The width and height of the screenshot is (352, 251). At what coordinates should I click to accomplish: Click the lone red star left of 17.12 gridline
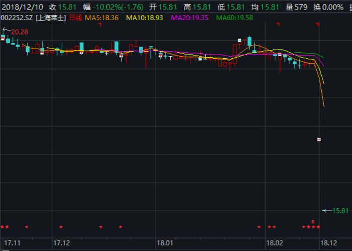(x=27, y=227)
